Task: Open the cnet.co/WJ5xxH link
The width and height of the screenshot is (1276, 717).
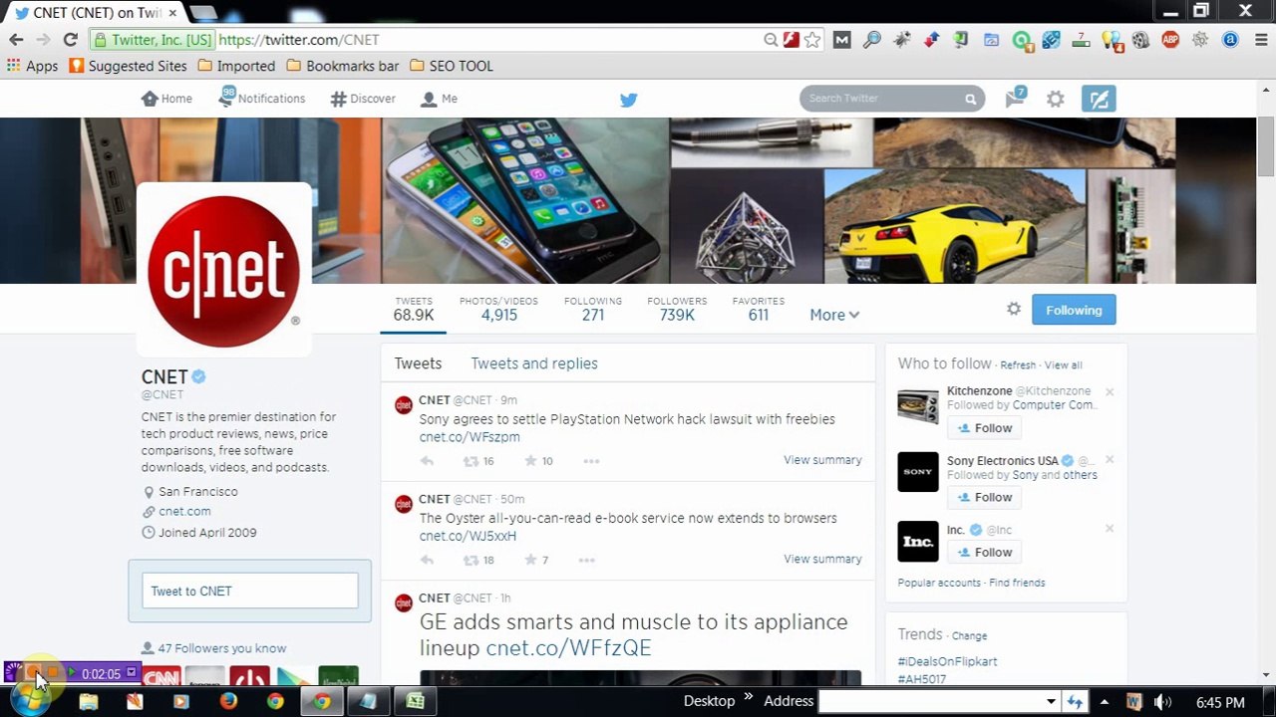Action: 468,536
